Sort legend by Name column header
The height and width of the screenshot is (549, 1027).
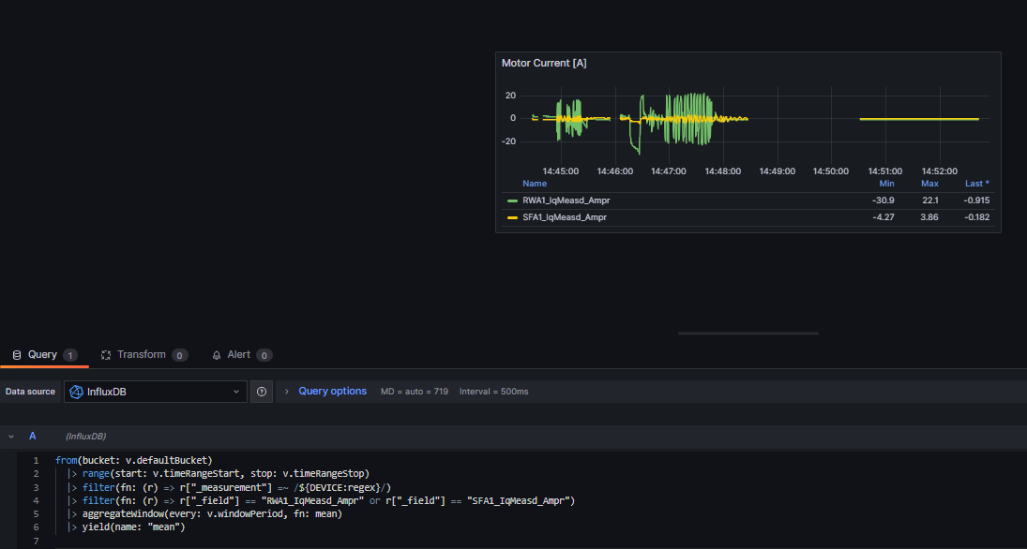(535, 184)
